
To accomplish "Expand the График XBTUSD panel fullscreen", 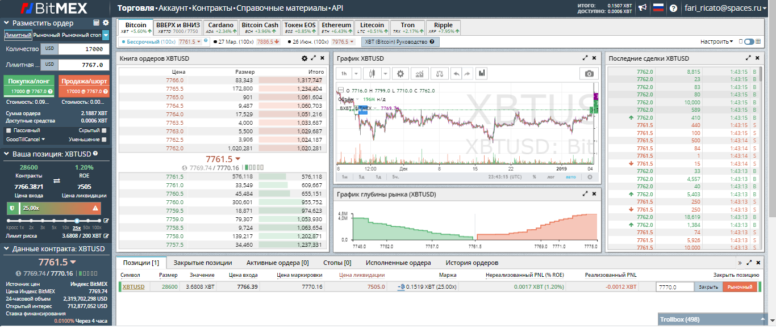I will (x=585, y=58).
